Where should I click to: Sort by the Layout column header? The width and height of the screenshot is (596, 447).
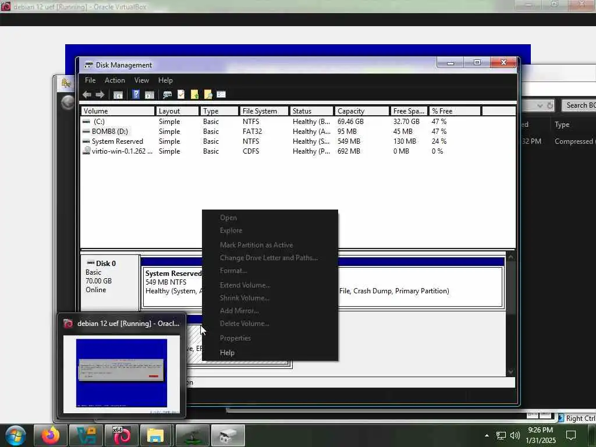click(178, 111)
